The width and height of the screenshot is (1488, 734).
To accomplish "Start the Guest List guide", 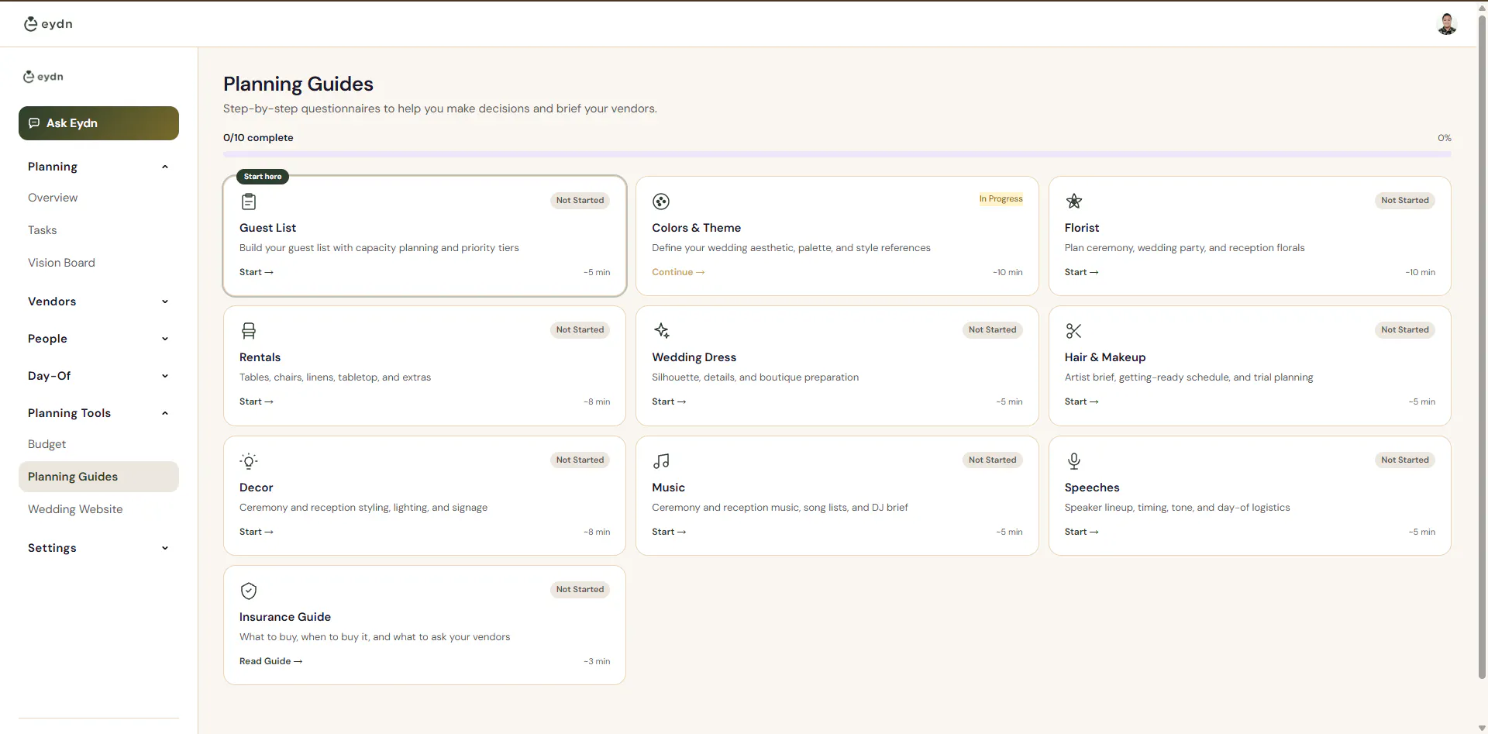I will point(257,272).
